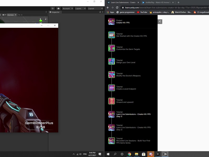Open the Layers dropdown in Unity

pos(80,8)
